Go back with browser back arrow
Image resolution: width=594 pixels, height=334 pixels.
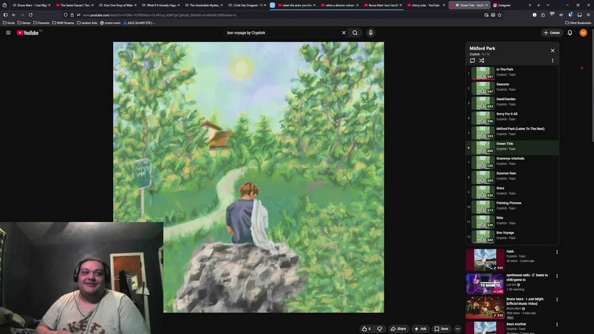click(x=14, y=15)
